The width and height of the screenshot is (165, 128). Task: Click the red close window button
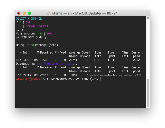tap(19, 13)
